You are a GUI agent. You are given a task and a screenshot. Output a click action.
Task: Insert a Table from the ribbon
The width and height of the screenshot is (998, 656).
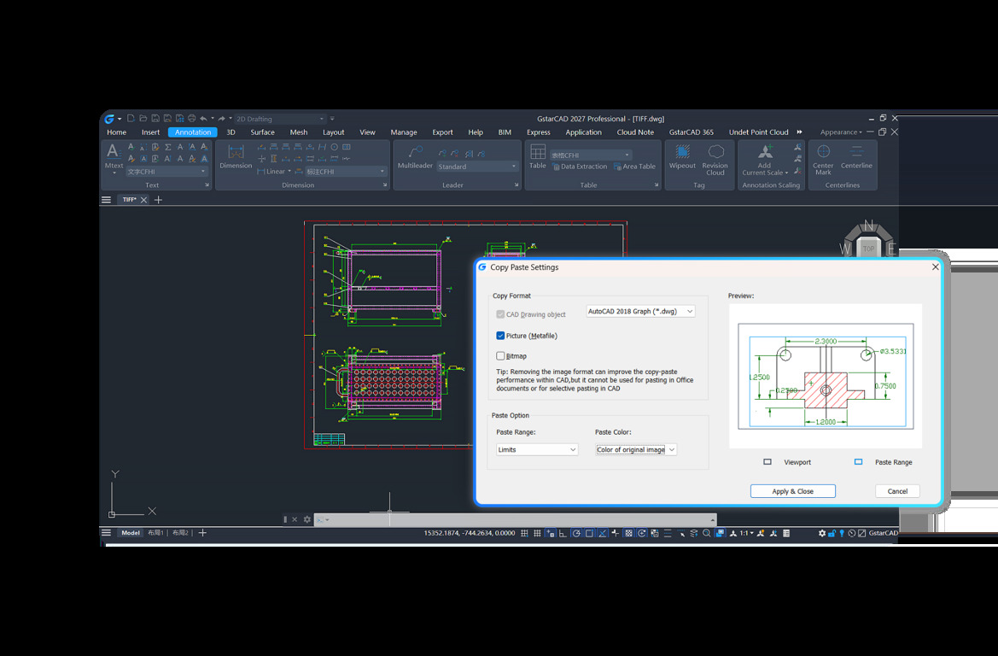(538, 156)
